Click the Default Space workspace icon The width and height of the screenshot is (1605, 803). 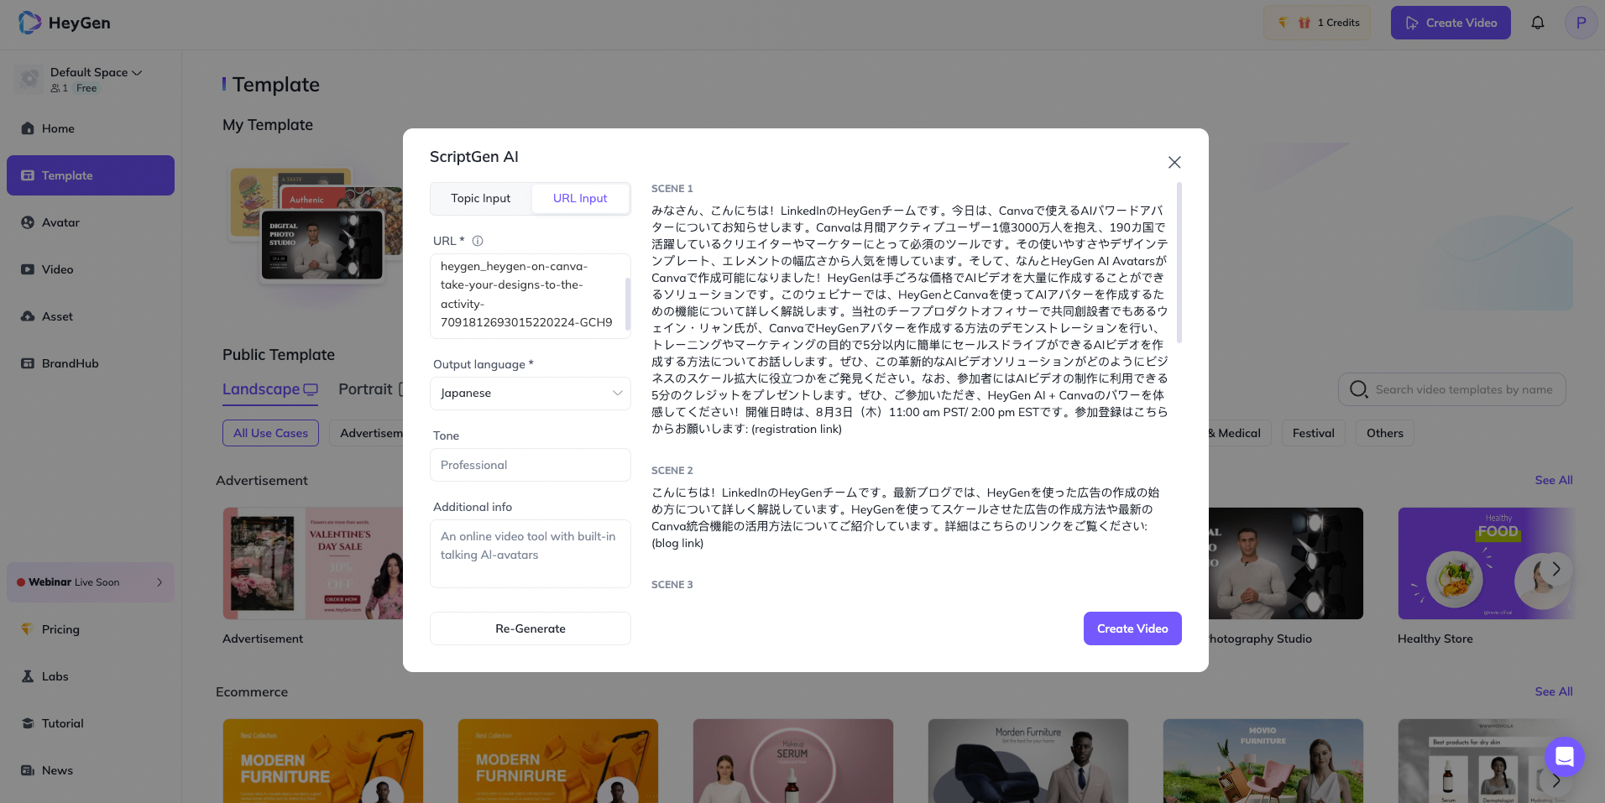(x=29, y=79)
